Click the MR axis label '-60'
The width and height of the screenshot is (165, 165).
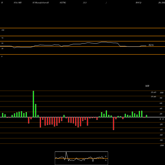point(161,135)
